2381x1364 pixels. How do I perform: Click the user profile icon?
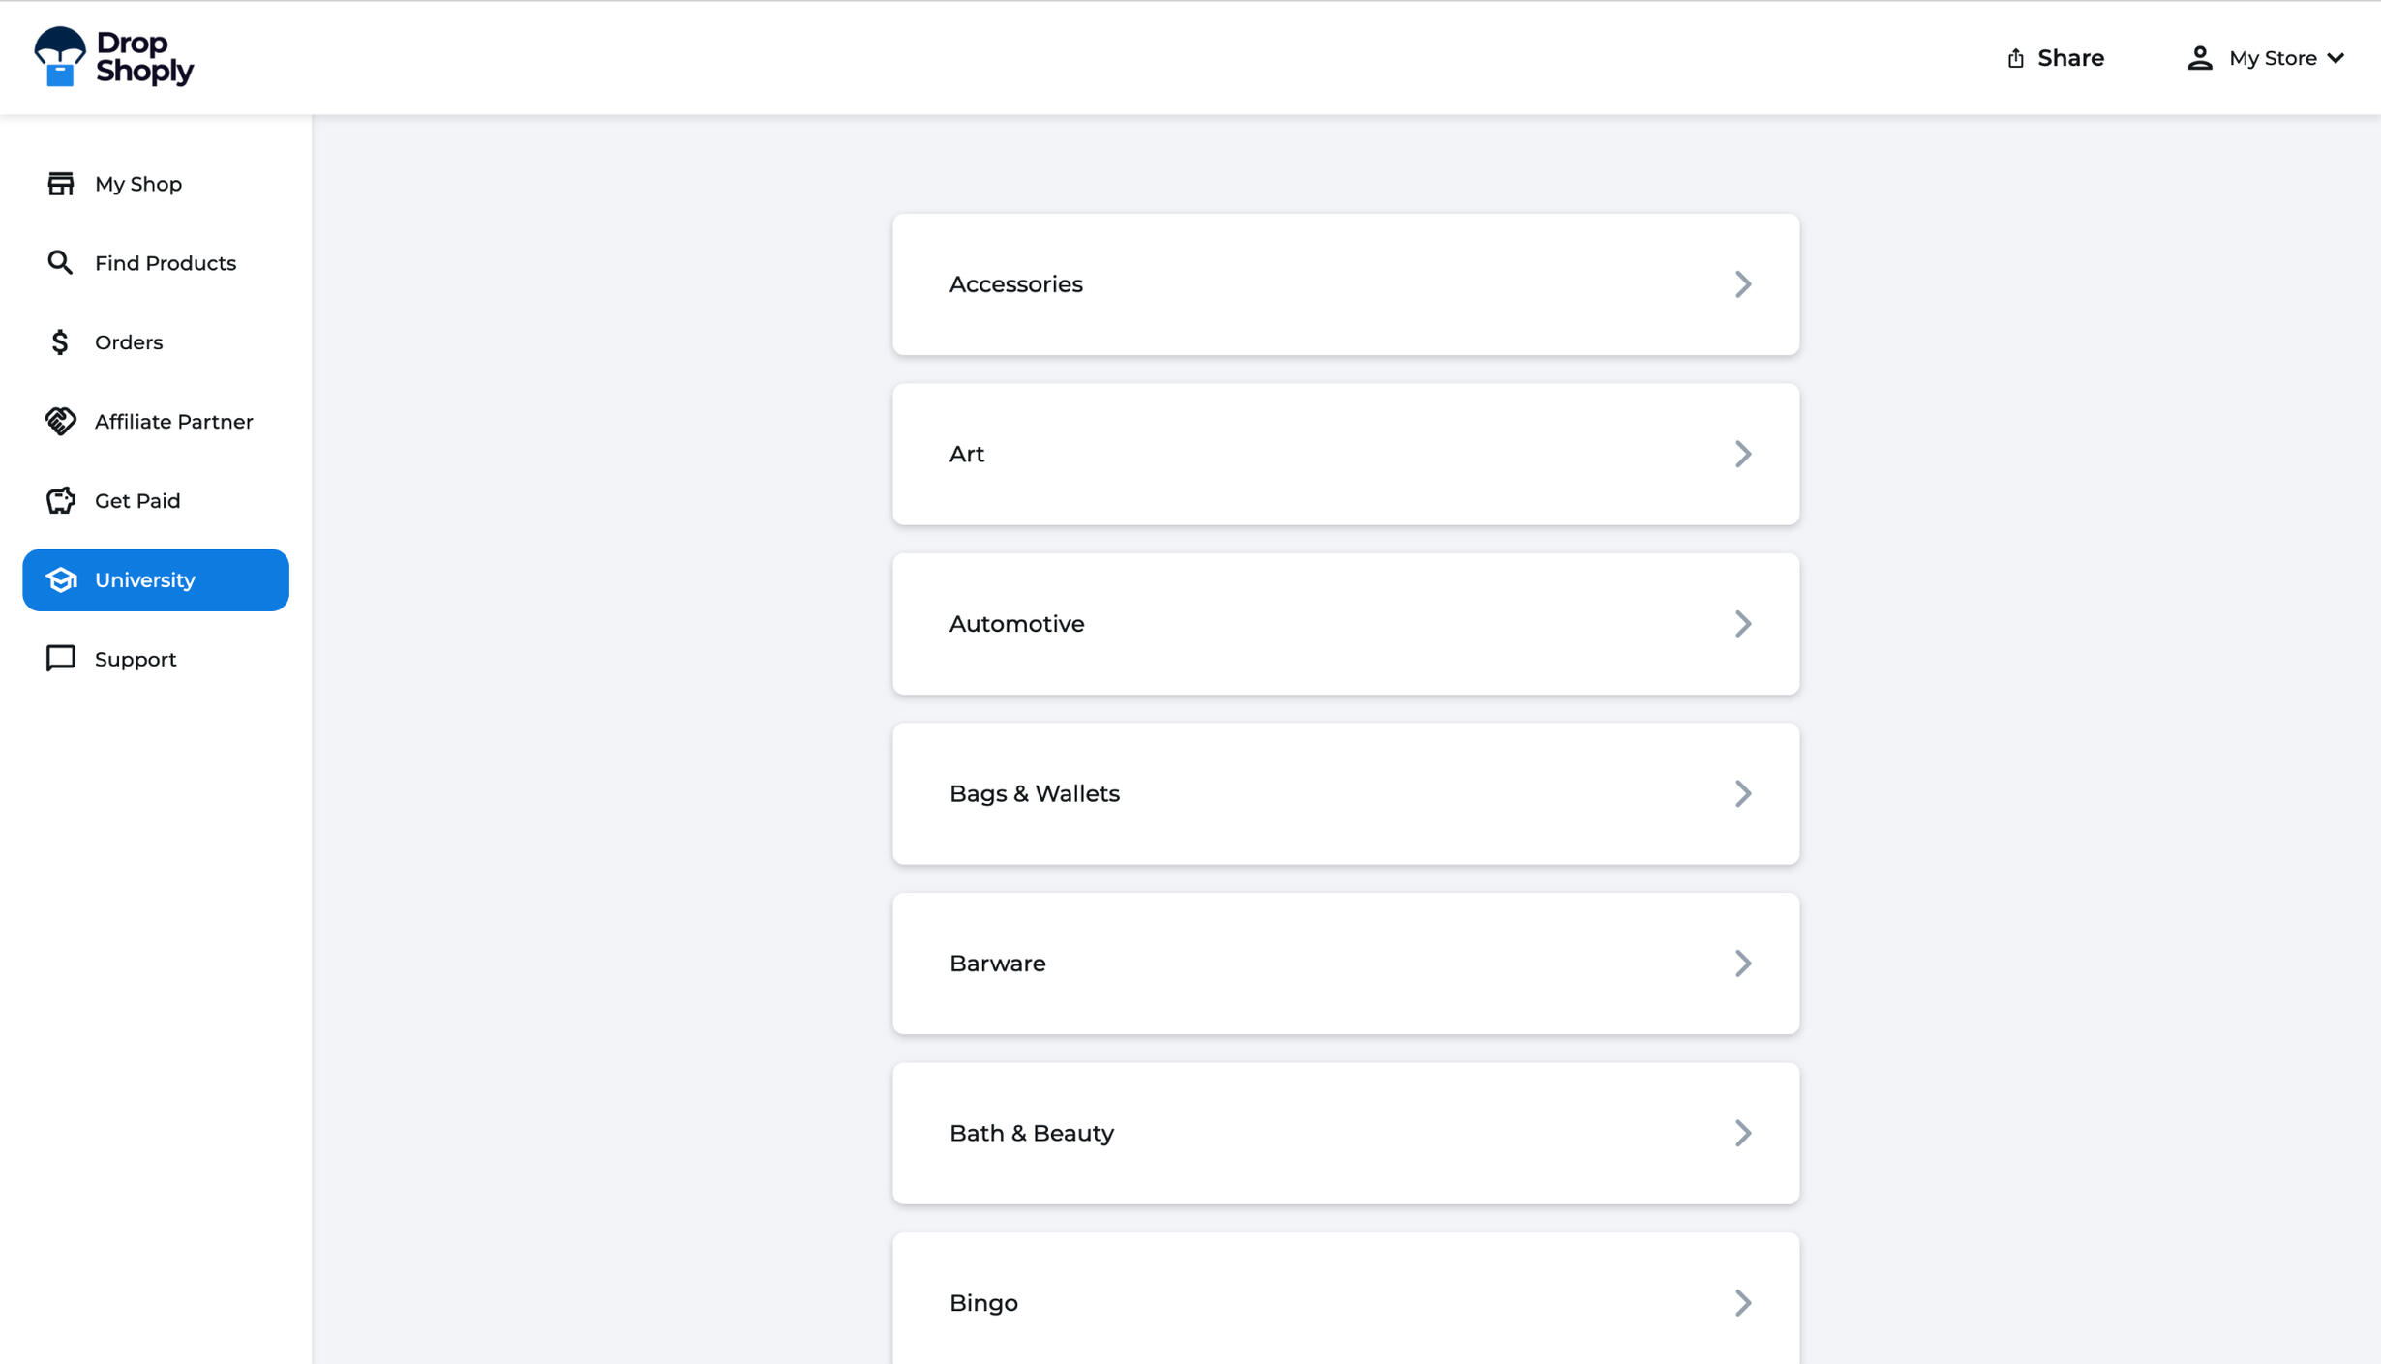coord(2199,58)
